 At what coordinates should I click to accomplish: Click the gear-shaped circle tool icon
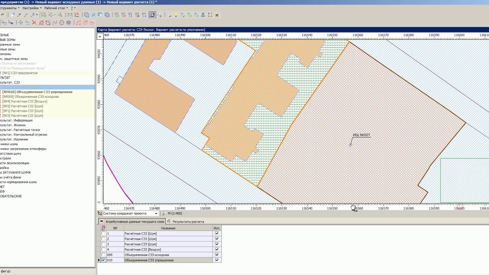pos(62,23)
